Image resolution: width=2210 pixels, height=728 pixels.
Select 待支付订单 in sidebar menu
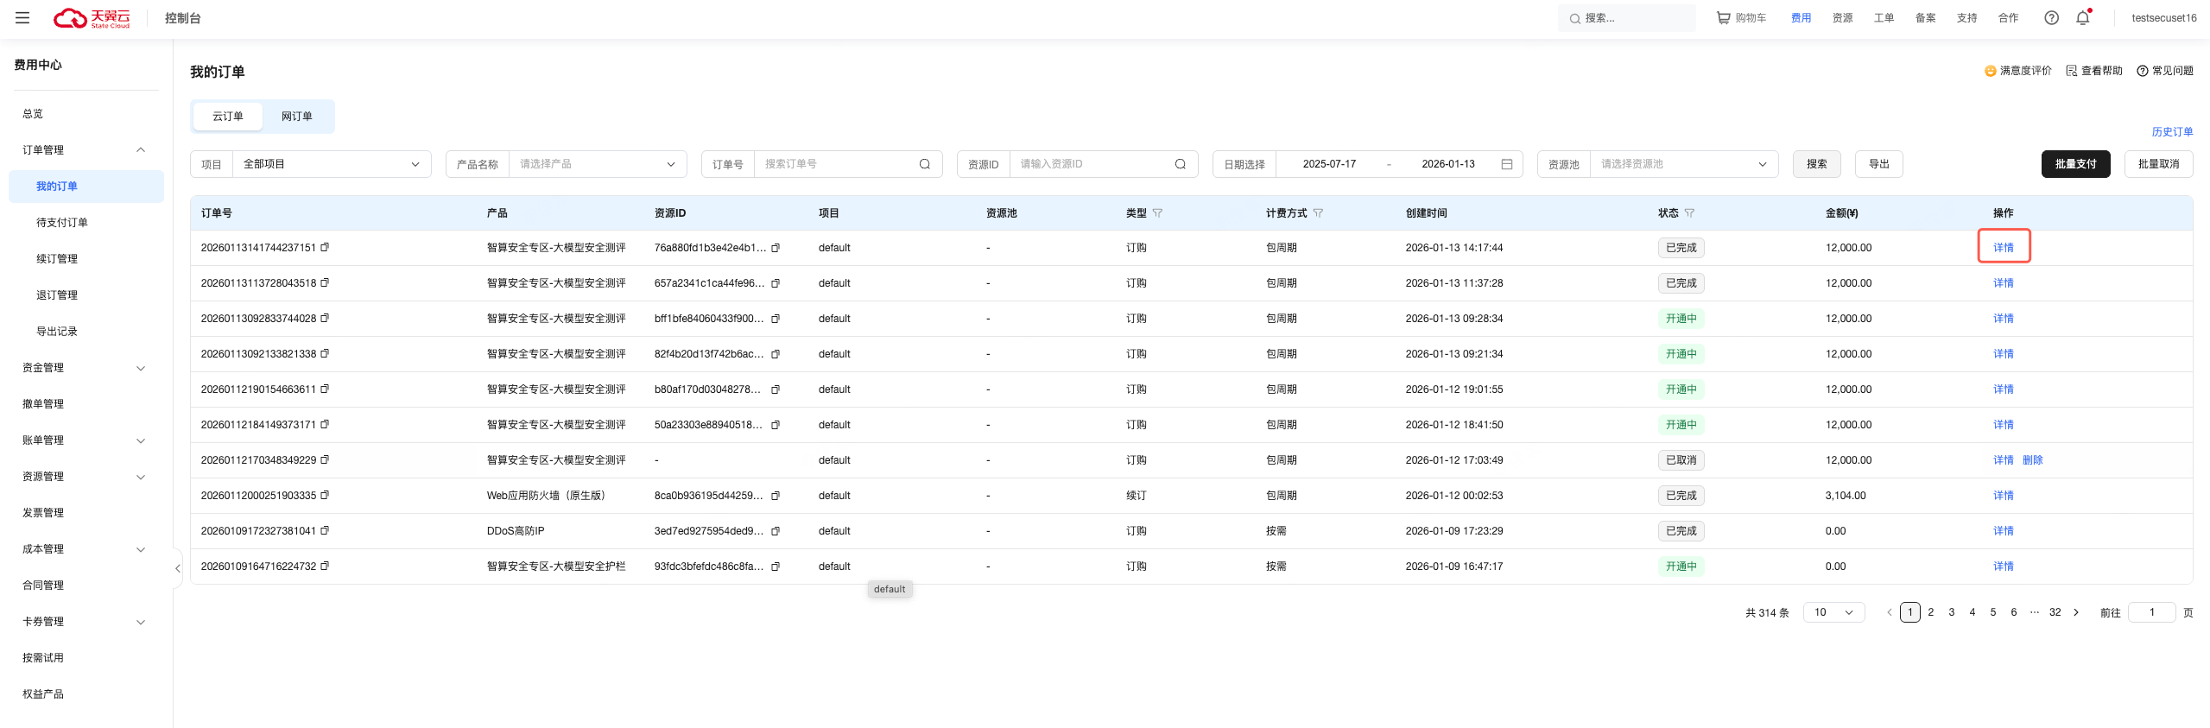point(62,223)
